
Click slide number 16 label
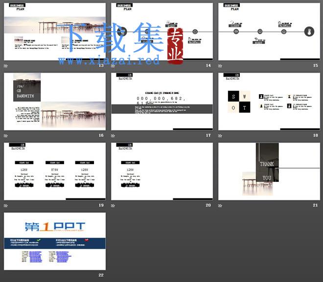(101, 135)
